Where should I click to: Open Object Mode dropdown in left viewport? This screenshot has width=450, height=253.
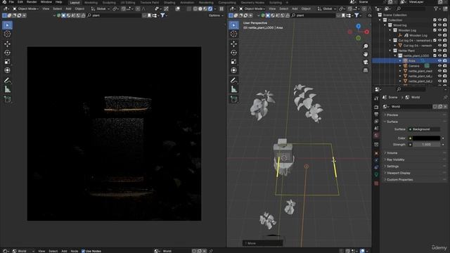[x=26, y=9]
